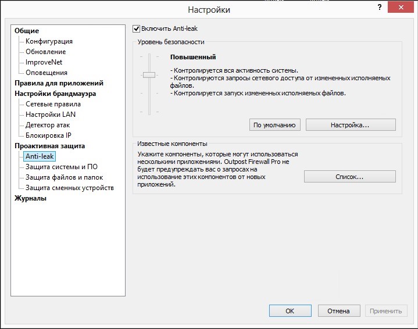Image resolution: width=418 pixels, height=329 pixels.
Task: Open Защита файлов и папок section
Action: click(x=65, y=177)
